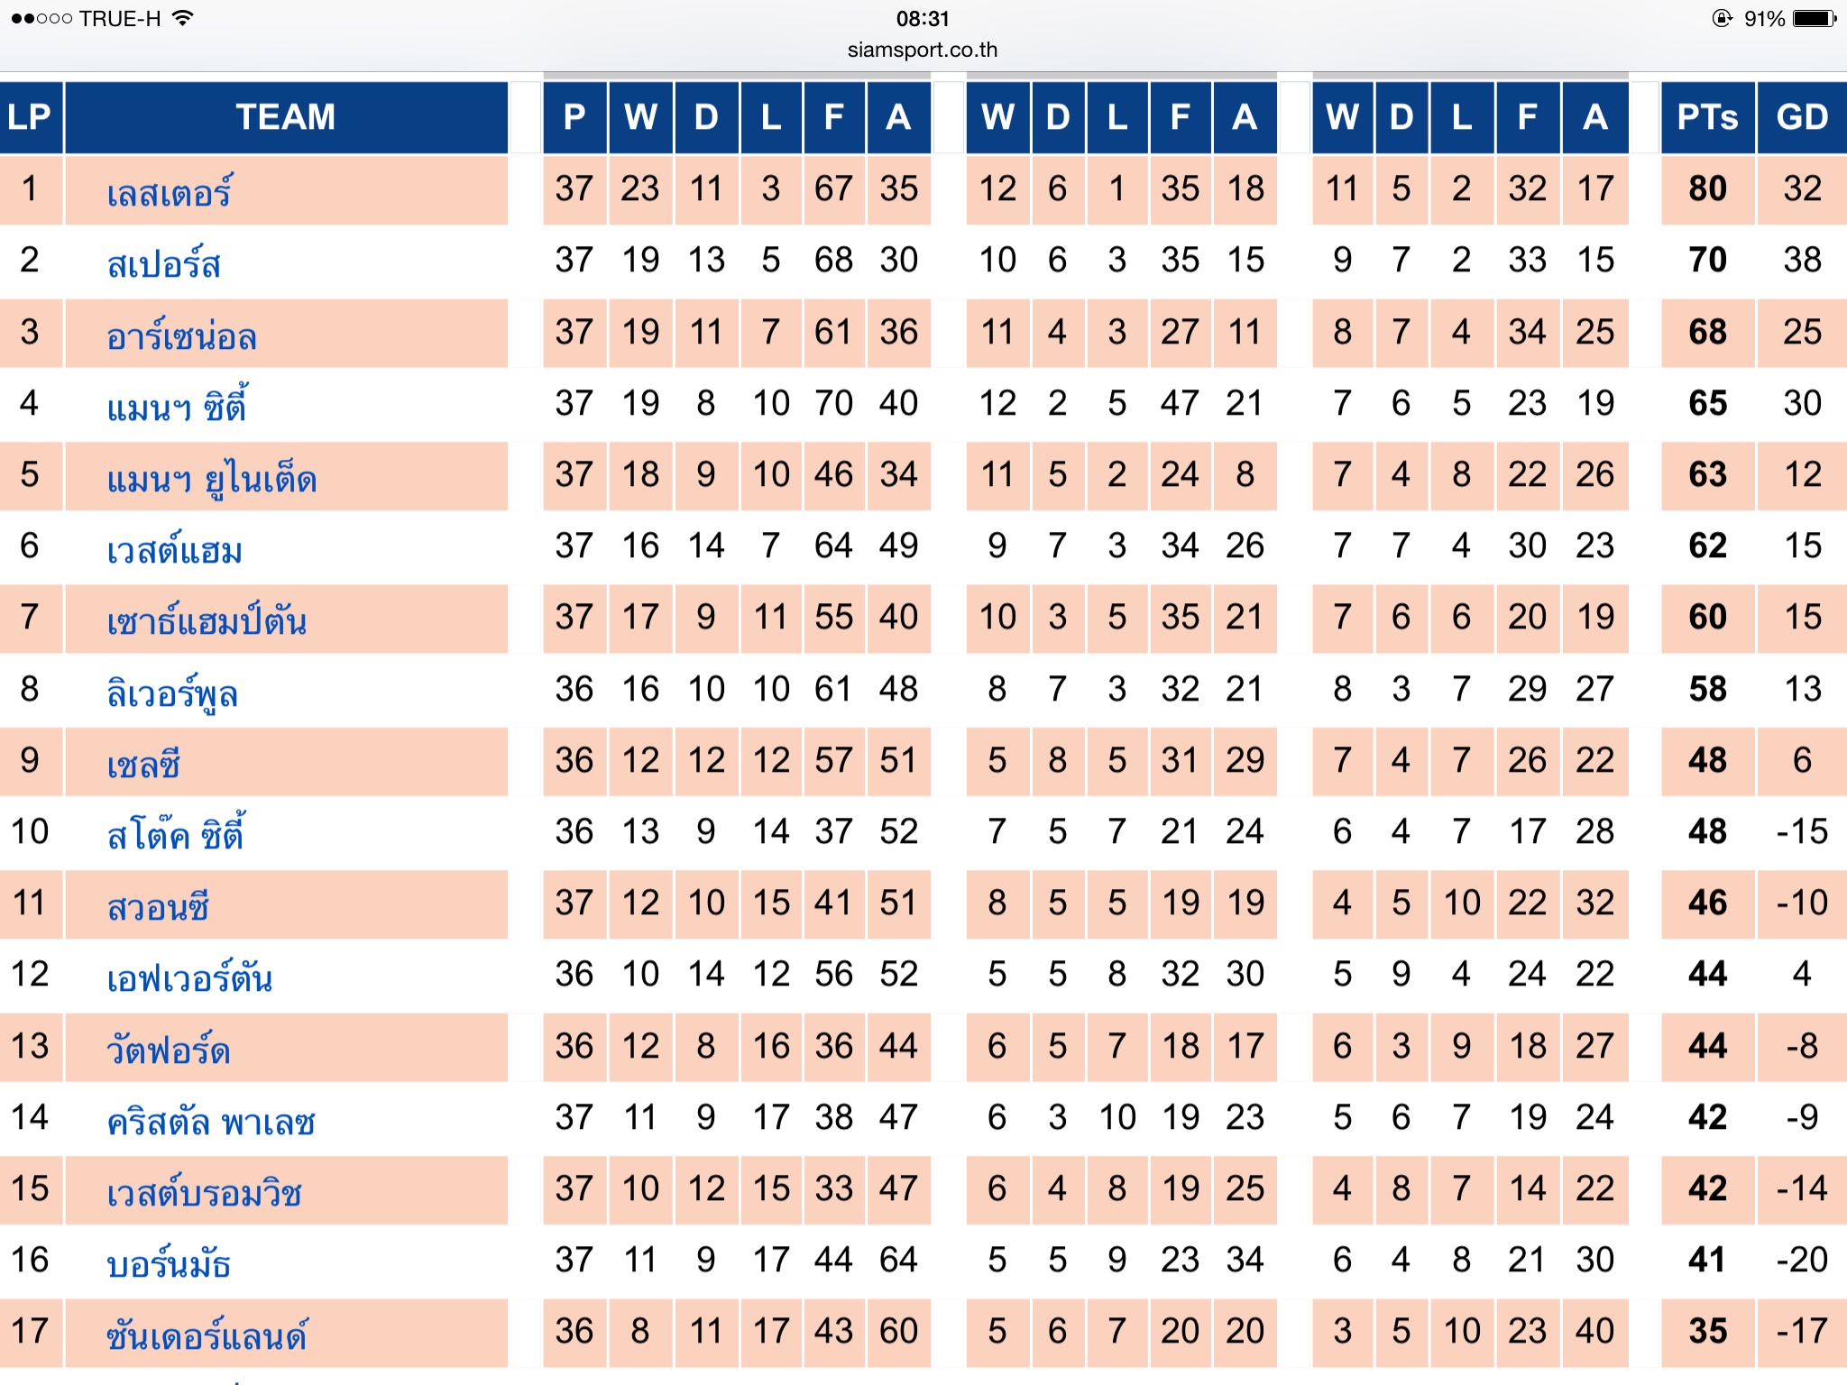Screen dimensions: 1847x1385
Task: Click the GD column header
Action: coord(1801,117)
